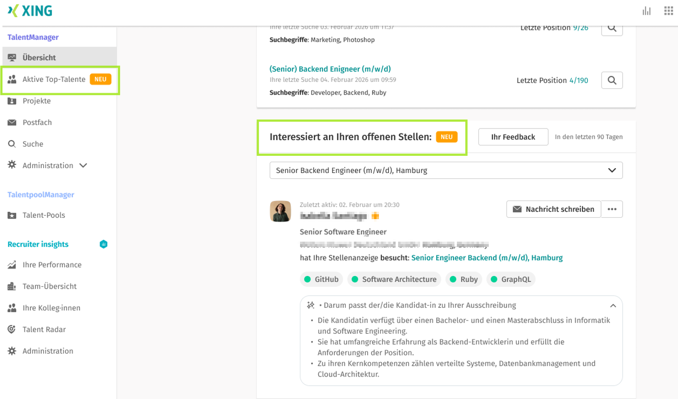Click the Postfach envelope icon
Image resolution: width=678 pixels, height=399 pixels.
tap(12, 122)
